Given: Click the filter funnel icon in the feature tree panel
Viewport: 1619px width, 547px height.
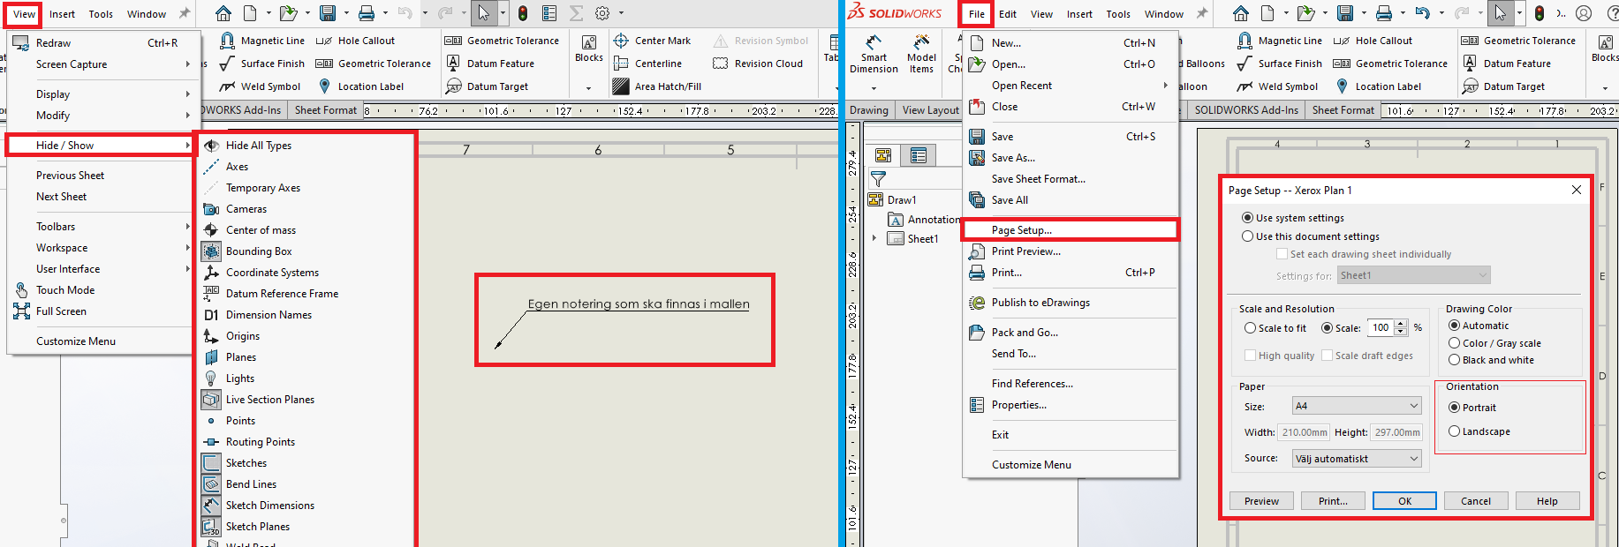Looking at the screenshot, I should [x=878, y=179].
